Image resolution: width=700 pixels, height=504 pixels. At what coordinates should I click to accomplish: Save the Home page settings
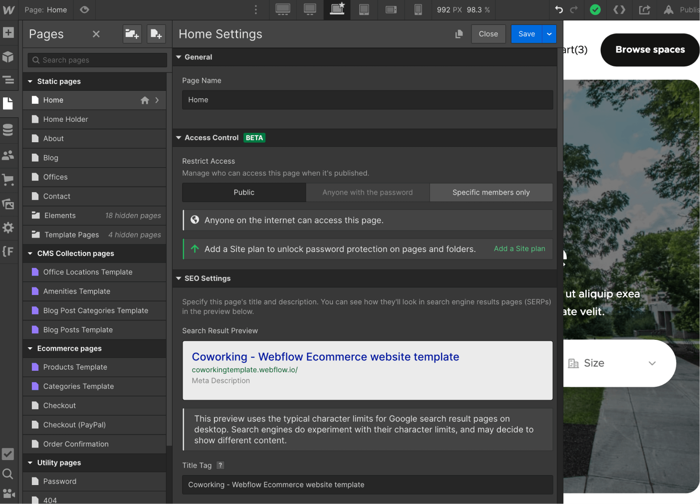click(x=526, y=34)
